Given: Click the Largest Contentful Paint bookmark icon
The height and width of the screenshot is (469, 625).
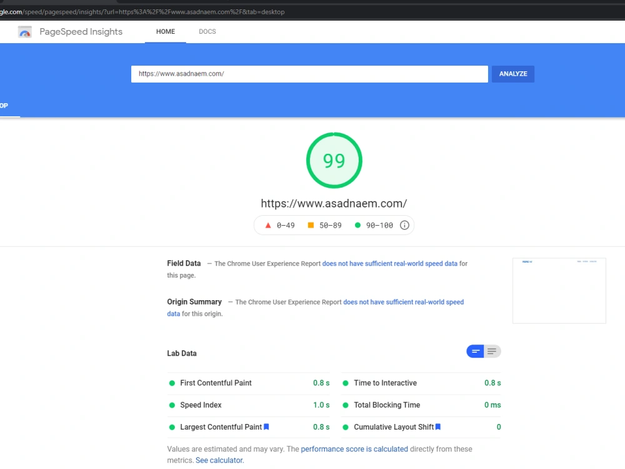Looking at the screenshot, I should (x=266, y=426).
